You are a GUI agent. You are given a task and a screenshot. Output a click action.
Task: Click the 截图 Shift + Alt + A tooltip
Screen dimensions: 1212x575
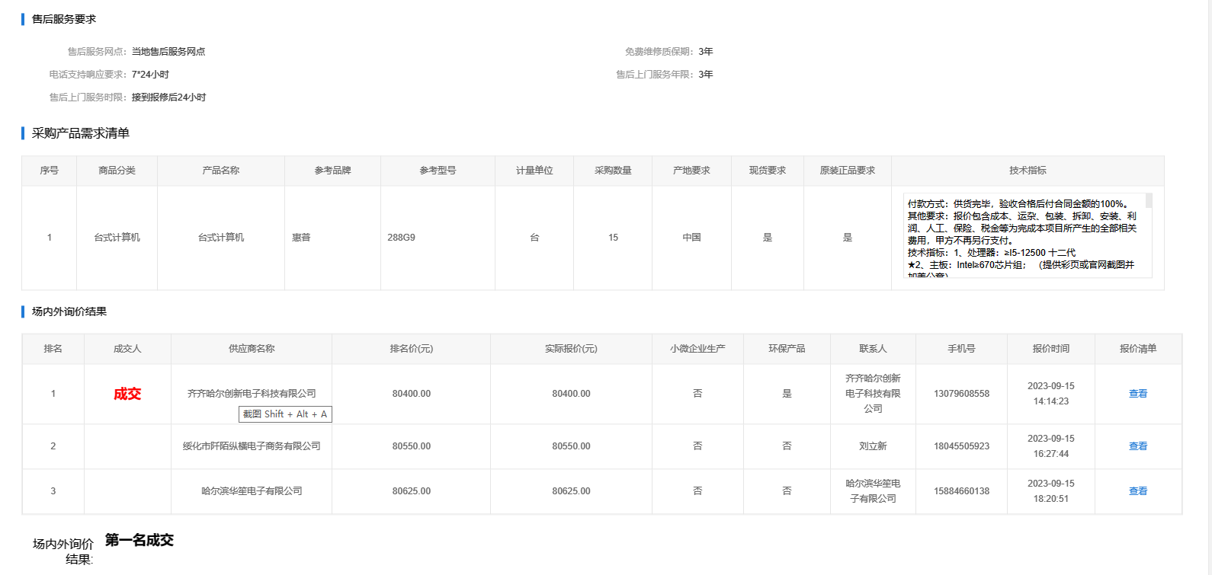[285, 414]
